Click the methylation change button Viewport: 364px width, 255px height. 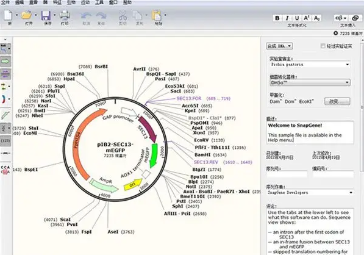pos(337,101)
